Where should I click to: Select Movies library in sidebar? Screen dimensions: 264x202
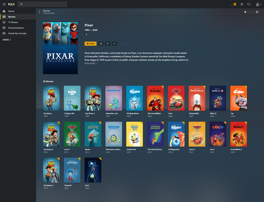click(18, 17)
